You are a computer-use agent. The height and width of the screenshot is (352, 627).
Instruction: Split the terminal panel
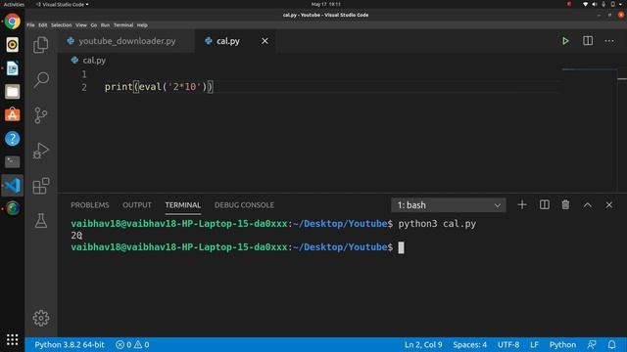tap(545, 204)
